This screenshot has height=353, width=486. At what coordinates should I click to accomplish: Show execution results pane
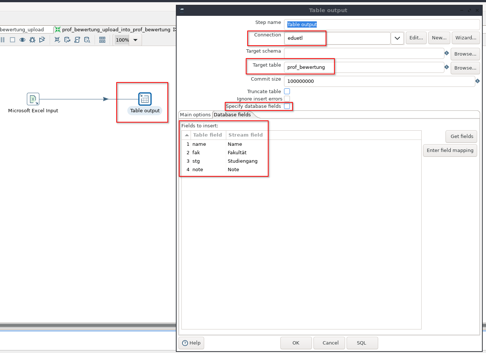(x=102, y=40)
